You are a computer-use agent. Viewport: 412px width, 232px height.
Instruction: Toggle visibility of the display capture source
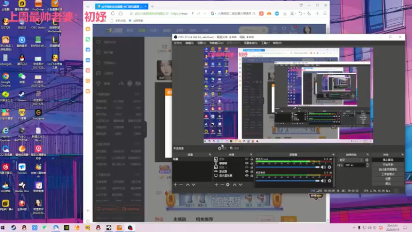(x=247, y=175)
